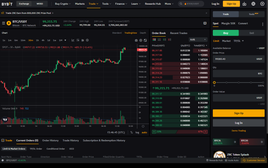Click the add compare plus icon in the chart toolbar
The height and width of the screenshot is (168, 268).
click(87, 40)
